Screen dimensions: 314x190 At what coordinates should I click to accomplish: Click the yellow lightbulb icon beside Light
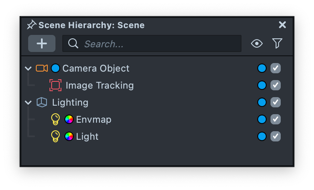(x=55, y=136)
